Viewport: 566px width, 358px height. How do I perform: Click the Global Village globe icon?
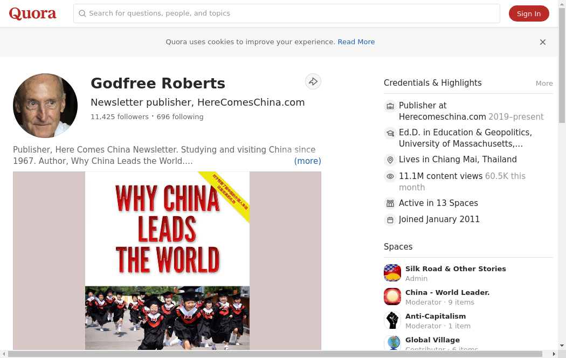click(392, 343)
